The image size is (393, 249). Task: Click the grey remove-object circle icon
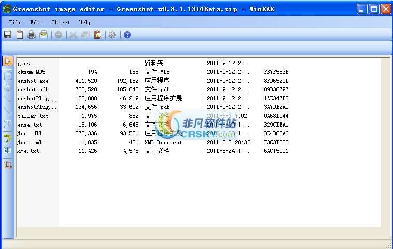pos(59,35)
